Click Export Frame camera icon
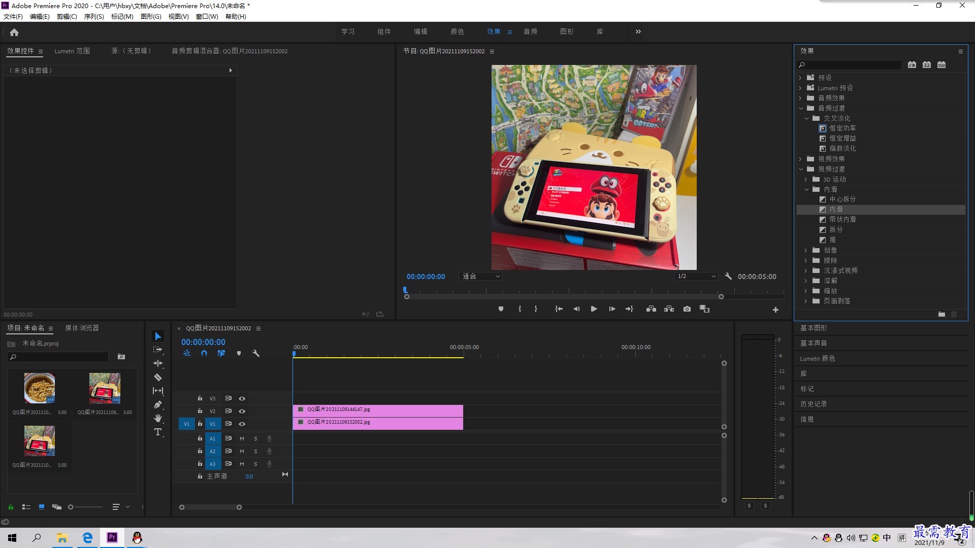This screenshot has height=548, width=975. [x=687, y=309]
